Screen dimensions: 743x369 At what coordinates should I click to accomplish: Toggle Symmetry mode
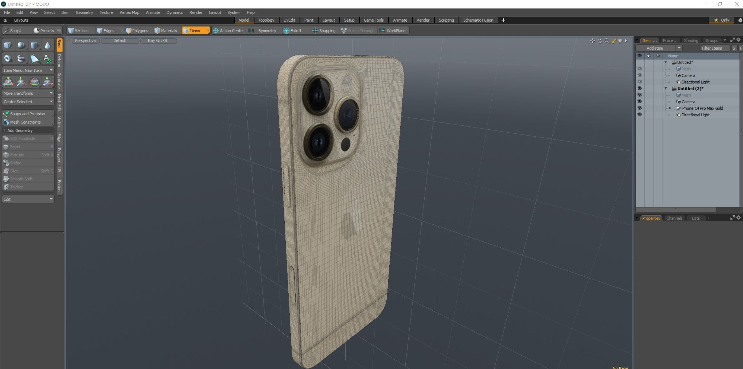[x=264, y=31]
